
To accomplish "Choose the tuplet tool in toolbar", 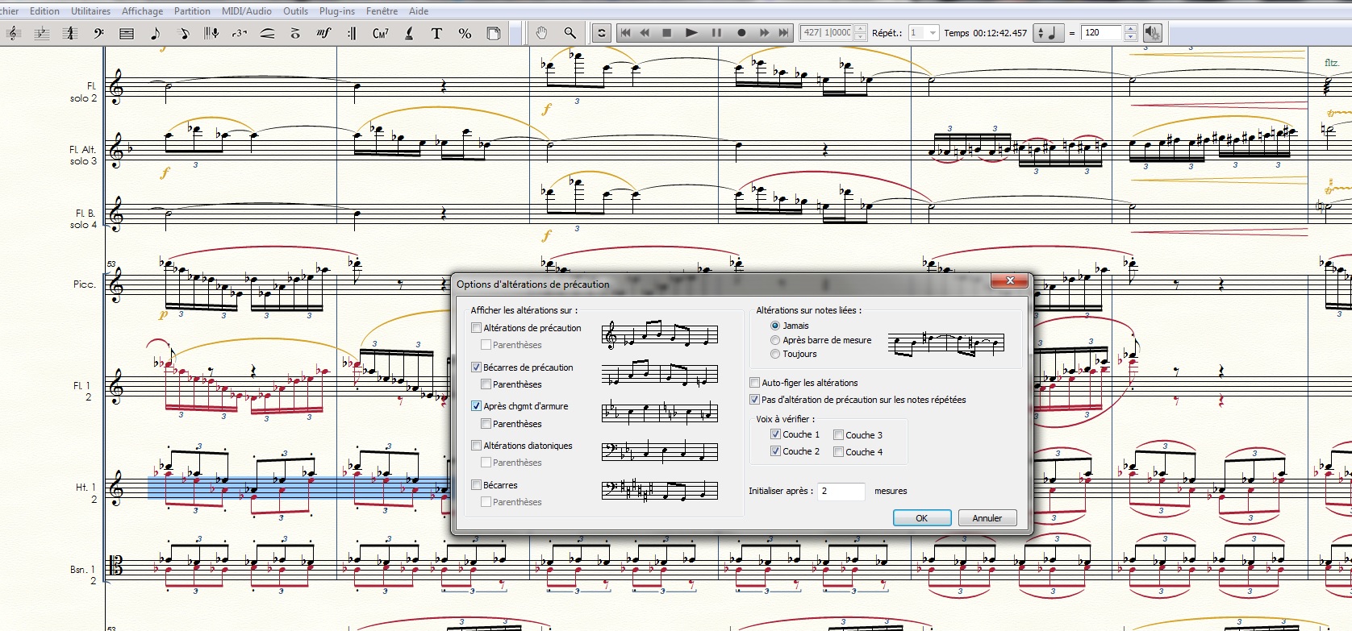I will coord(240,33).
